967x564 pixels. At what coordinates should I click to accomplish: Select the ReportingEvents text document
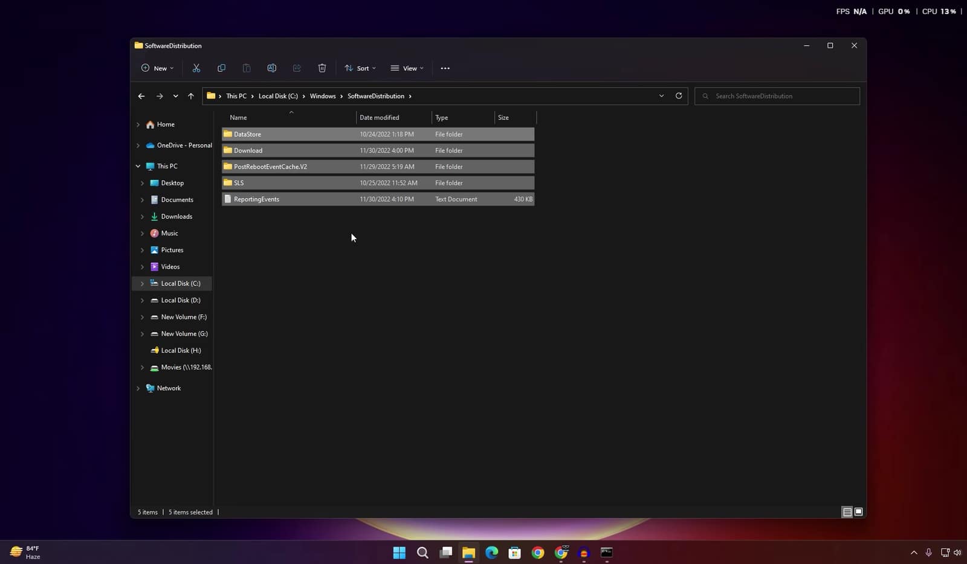pos(378,199)
